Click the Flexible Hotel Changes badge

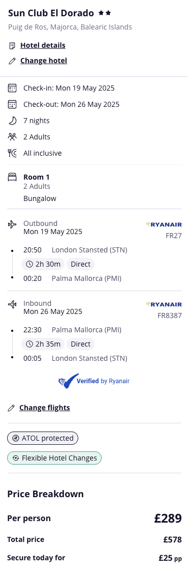point(54,458)
